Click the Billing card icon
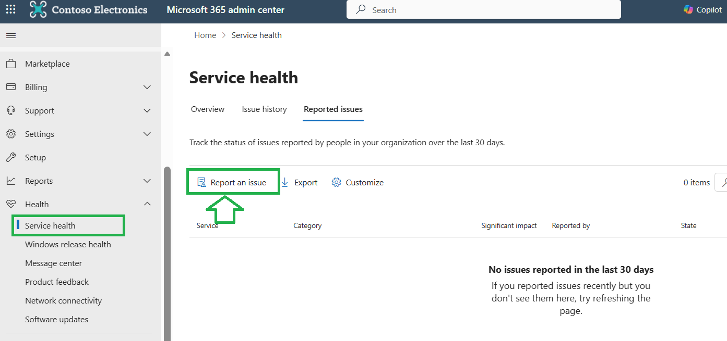This screenshot has height=341, width=727. pyautogui.click(x=11, y=87)
